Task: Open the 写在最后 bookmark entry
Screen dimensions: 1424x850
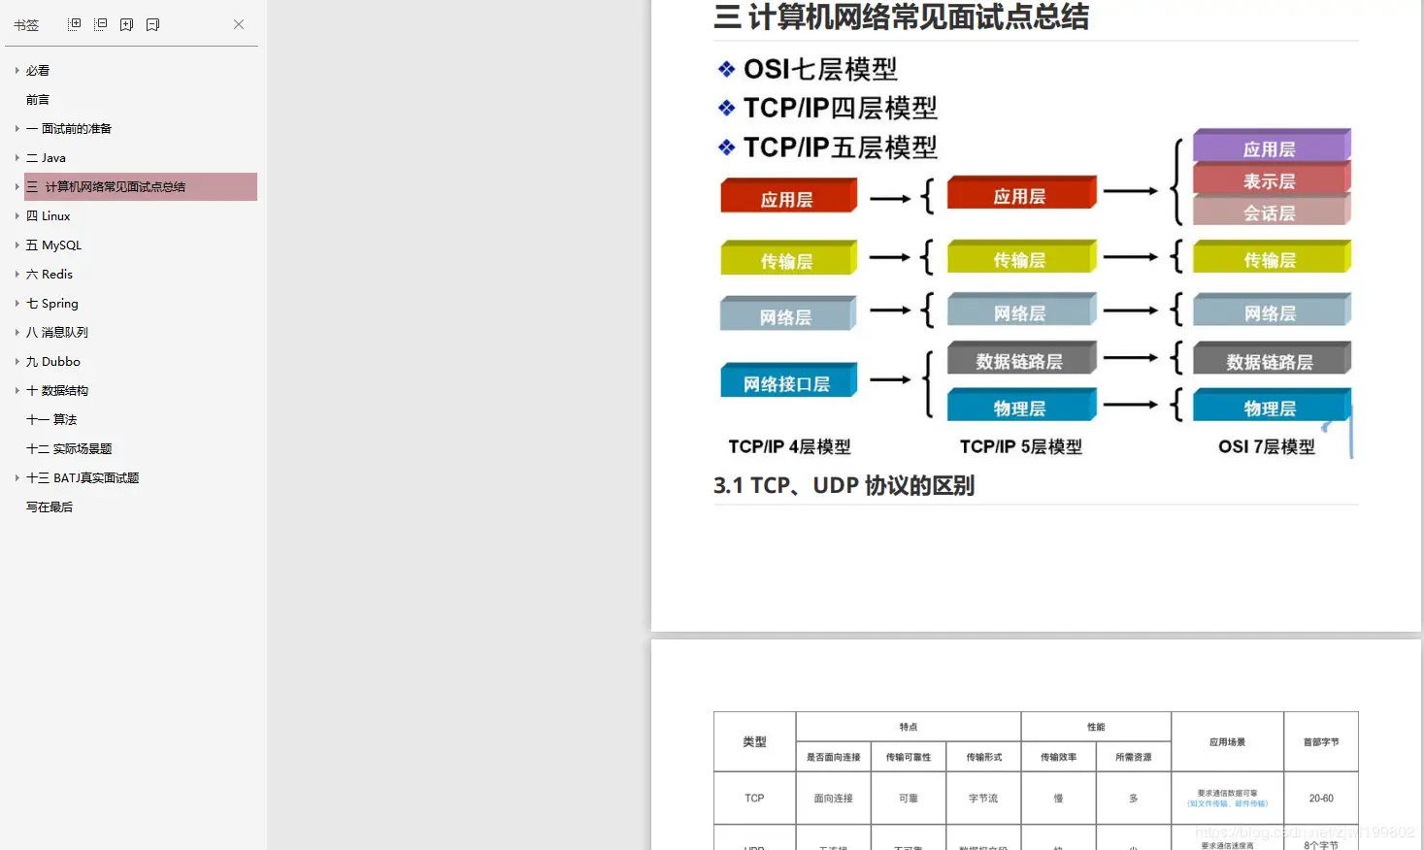Action: pos(49,506)
